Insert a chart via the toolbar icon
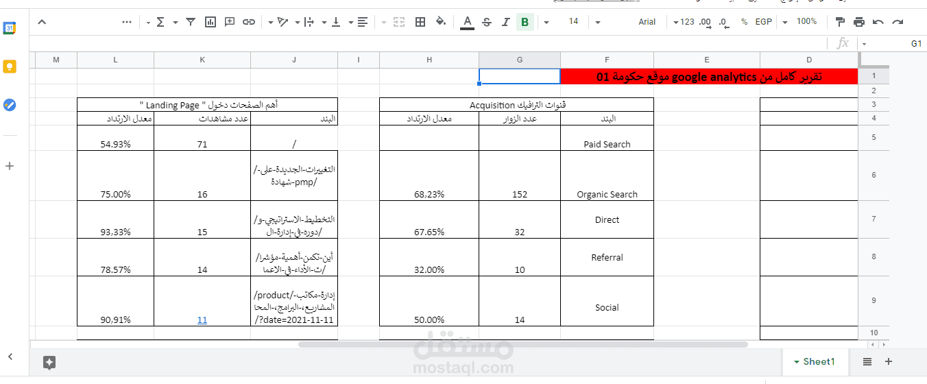927x384 pixels. click(210, 22)
